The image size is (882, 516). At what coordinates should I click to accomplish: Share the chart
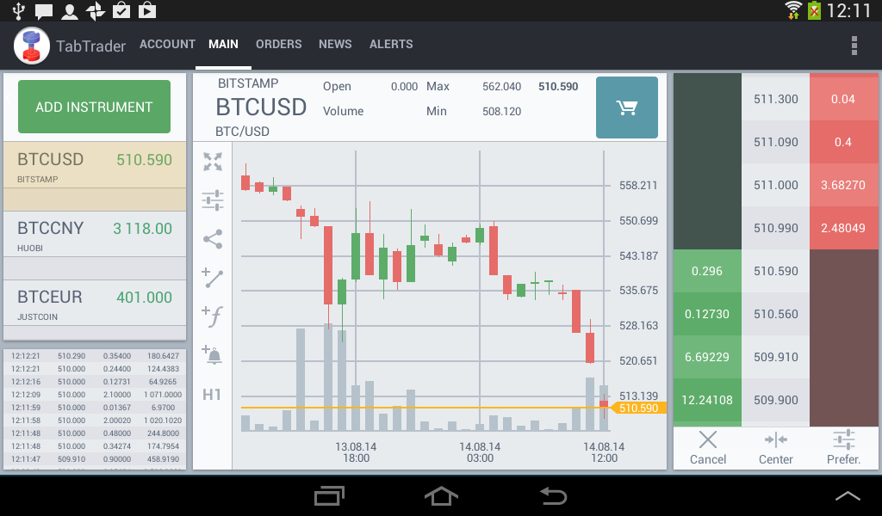[x=213, y=239]
